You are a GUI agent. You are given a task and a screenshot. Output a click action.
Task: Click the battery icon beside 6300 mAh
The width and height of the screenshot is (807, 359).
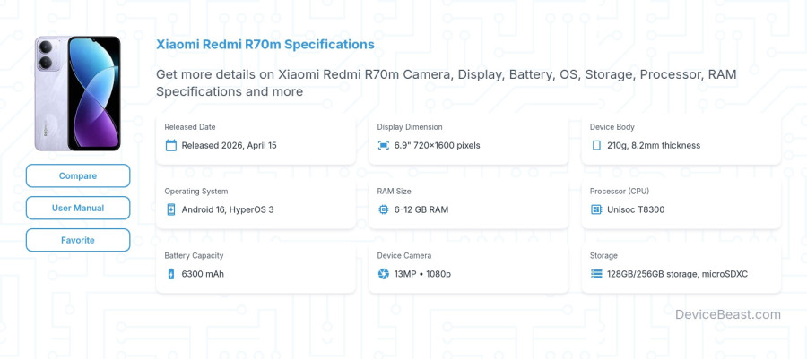click(171, 274)
